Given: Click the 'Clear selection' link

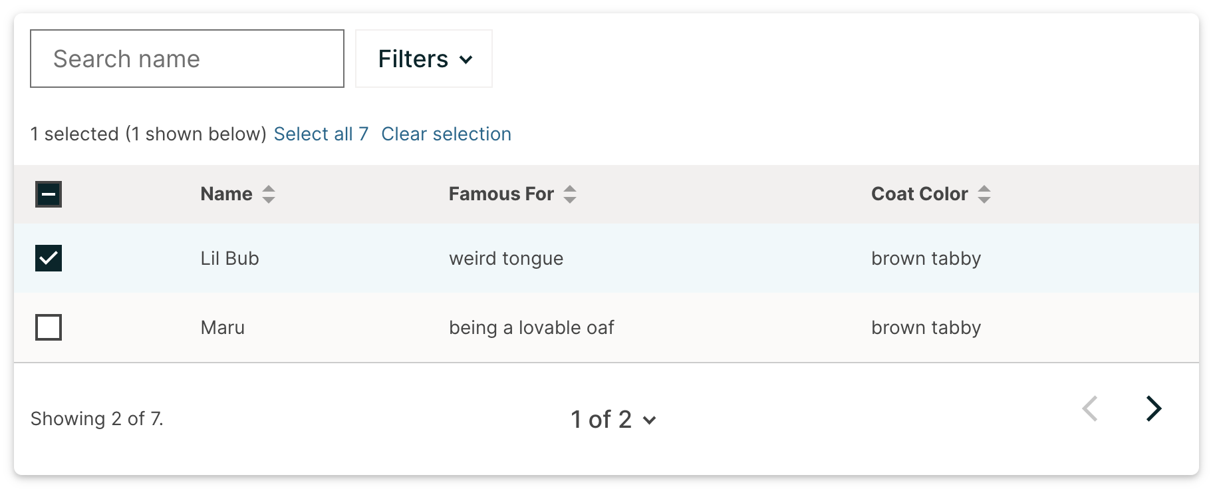Looking at the screenshot, I should click(446, 134).
